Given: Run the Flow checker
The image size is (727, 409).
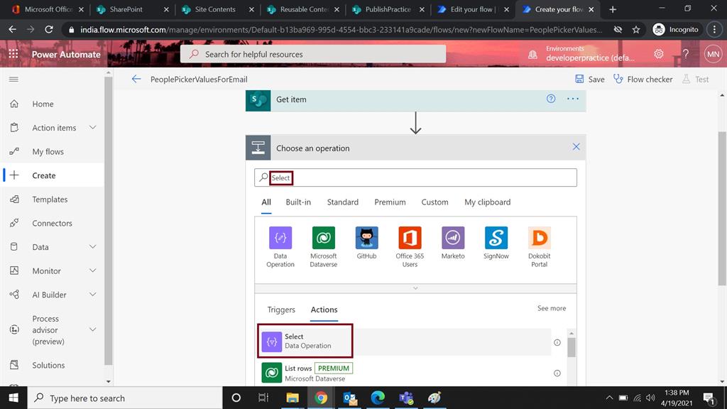Looking at the screenshot, I should pos(643,80).
